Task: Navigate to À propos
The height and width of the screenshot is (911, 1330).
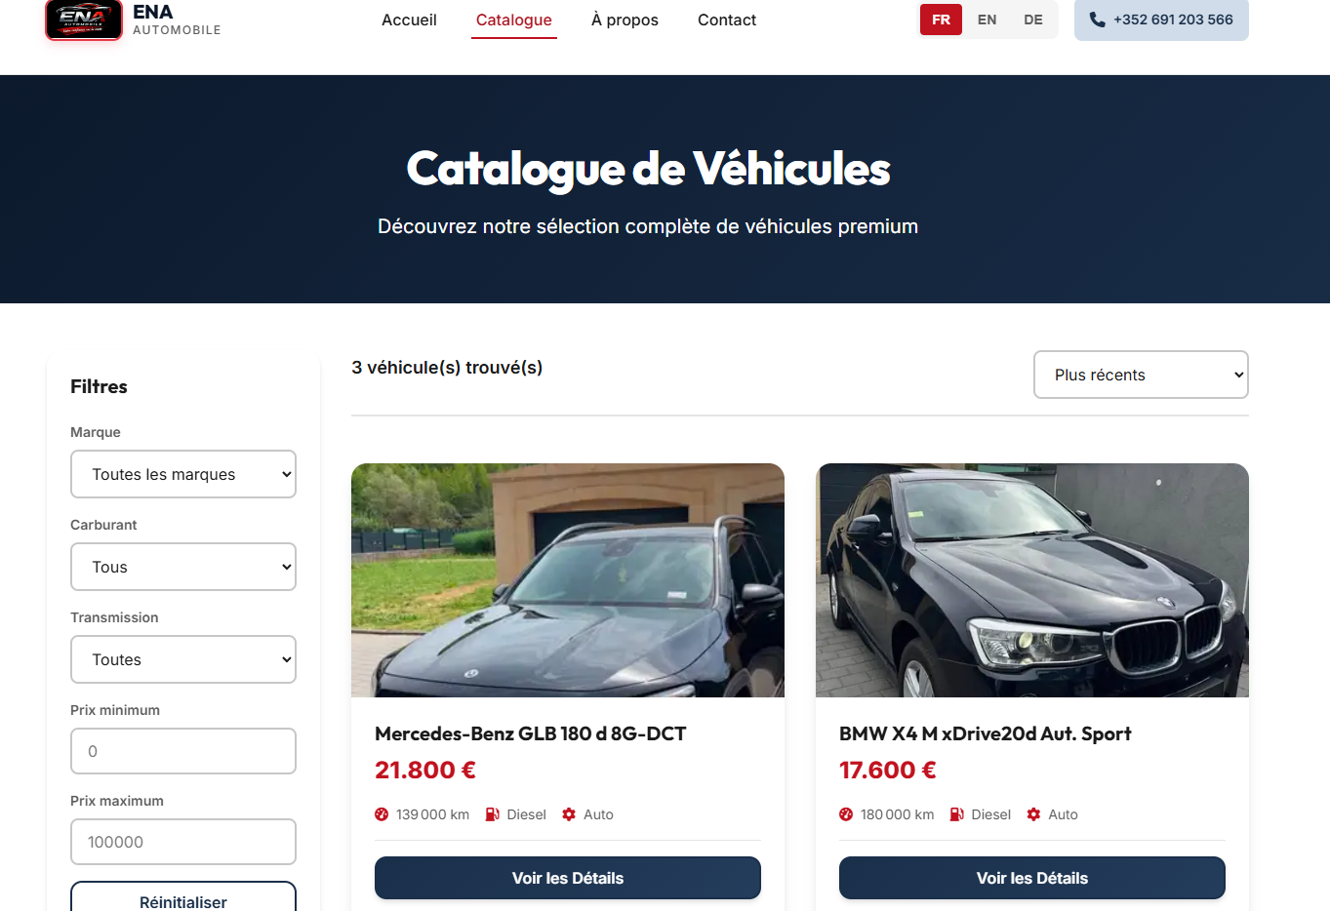Action: coord(625,20)
